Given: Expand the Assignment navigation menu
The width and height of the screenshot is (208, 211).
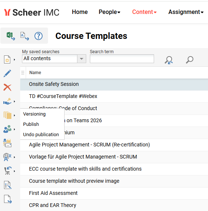Looking at the screenshot, I should point(186,12).
